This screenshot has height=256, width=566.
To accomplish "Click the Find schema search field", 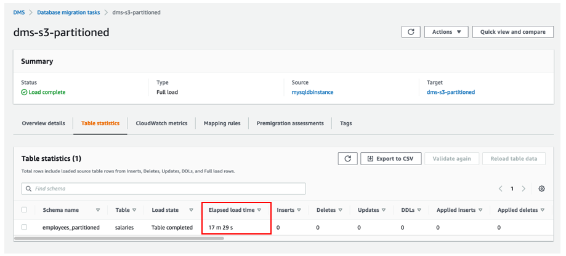I will pyautogui.click(x=164, y=188).
